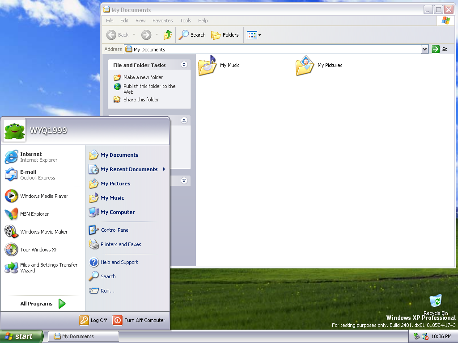The width and height of the screenshot is (458, 343).
Task: Click the Up folder toolbar icon
Action: [168, 35]
